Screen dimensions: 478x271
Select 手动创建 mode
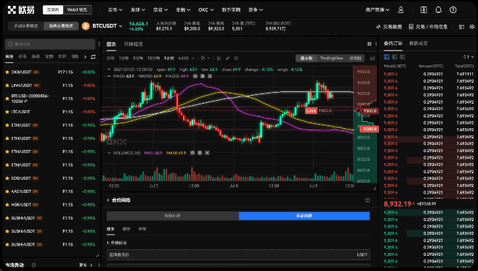click(304, 216)
